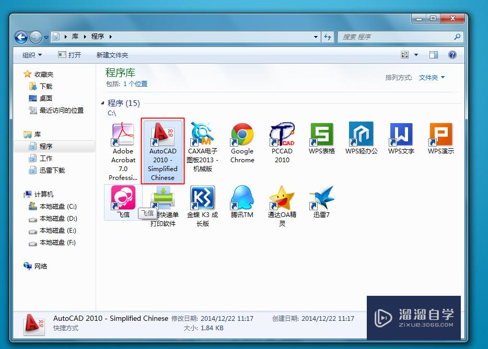This screenshot has width=488, height=349.
Task: Toggle the preview pane
Action: (433, 54)
